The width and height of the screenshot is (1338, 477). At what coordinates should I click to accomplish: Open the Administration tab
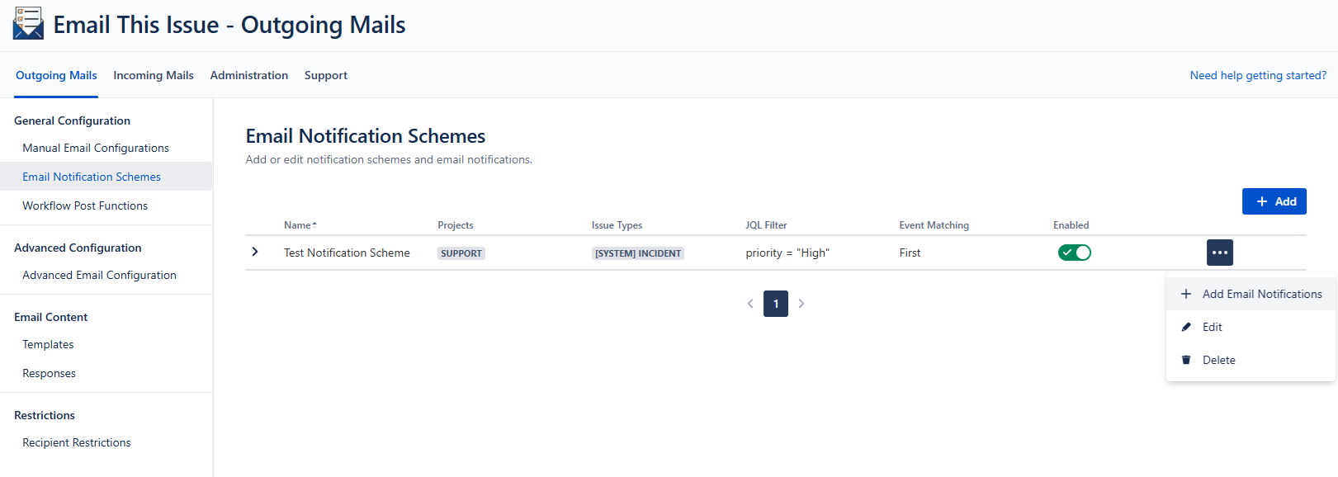point(249,75)
